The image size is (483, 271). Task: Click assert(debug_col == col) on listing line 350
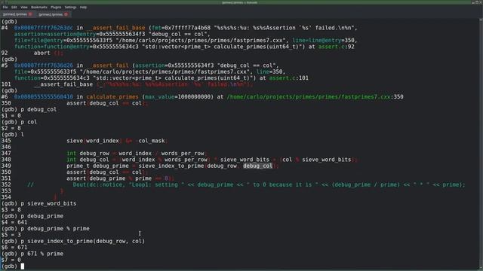tap(107, 172)
